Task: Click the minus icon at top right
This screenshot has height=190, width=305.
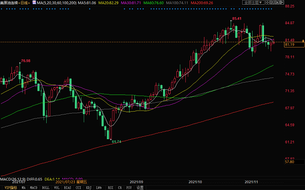Action: [267, 3]
